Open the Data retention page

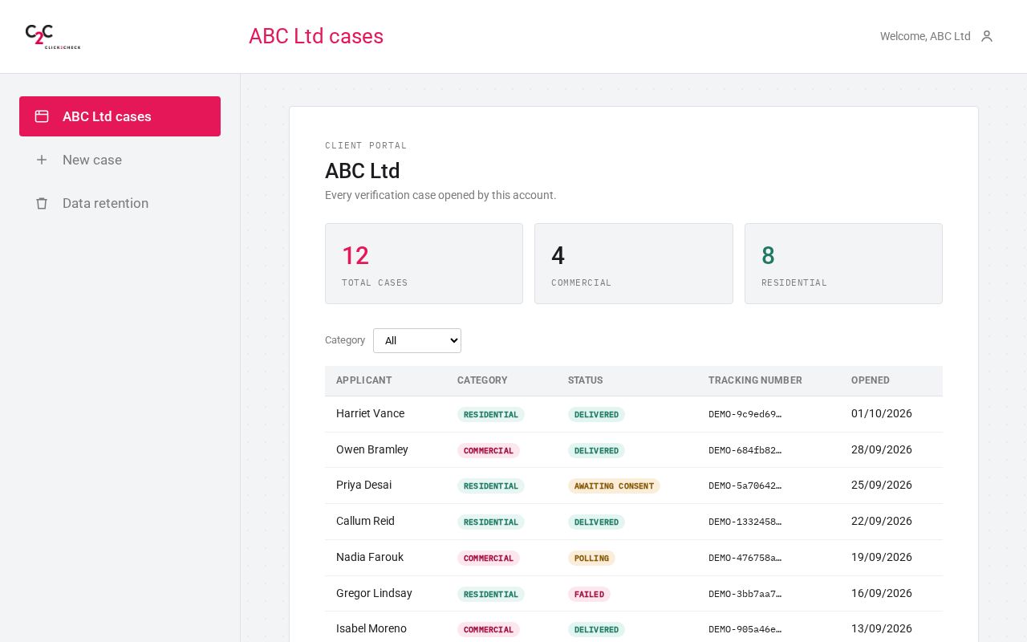point(120,203)
